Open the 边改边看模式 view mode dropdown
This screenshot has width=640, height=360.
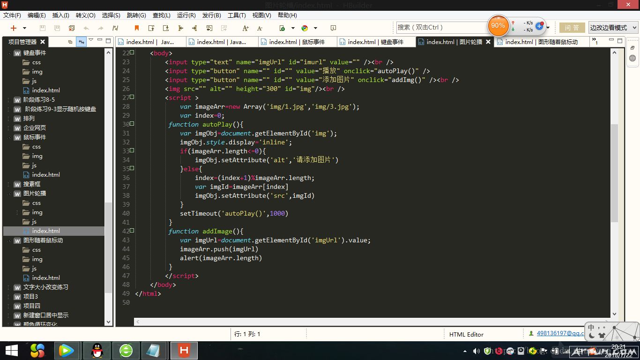[x=613, y=28]
